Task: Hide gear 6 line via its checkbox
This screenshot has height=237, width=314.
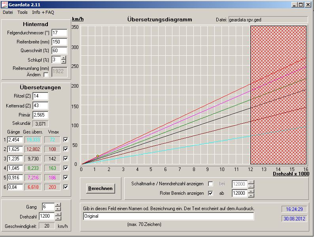Action: 66,187
